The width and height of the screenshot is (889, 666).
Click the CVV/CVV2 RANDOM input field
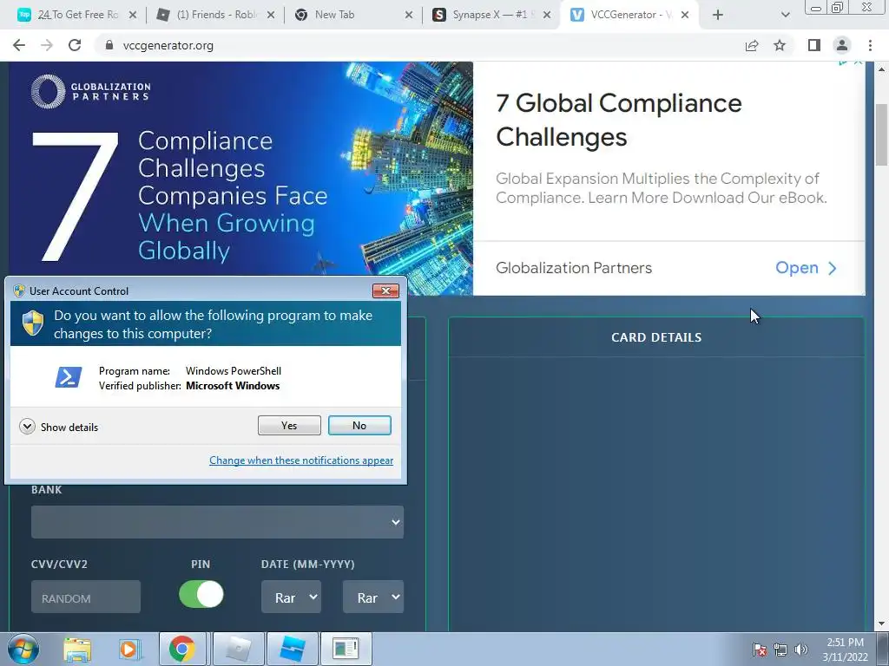86,597
